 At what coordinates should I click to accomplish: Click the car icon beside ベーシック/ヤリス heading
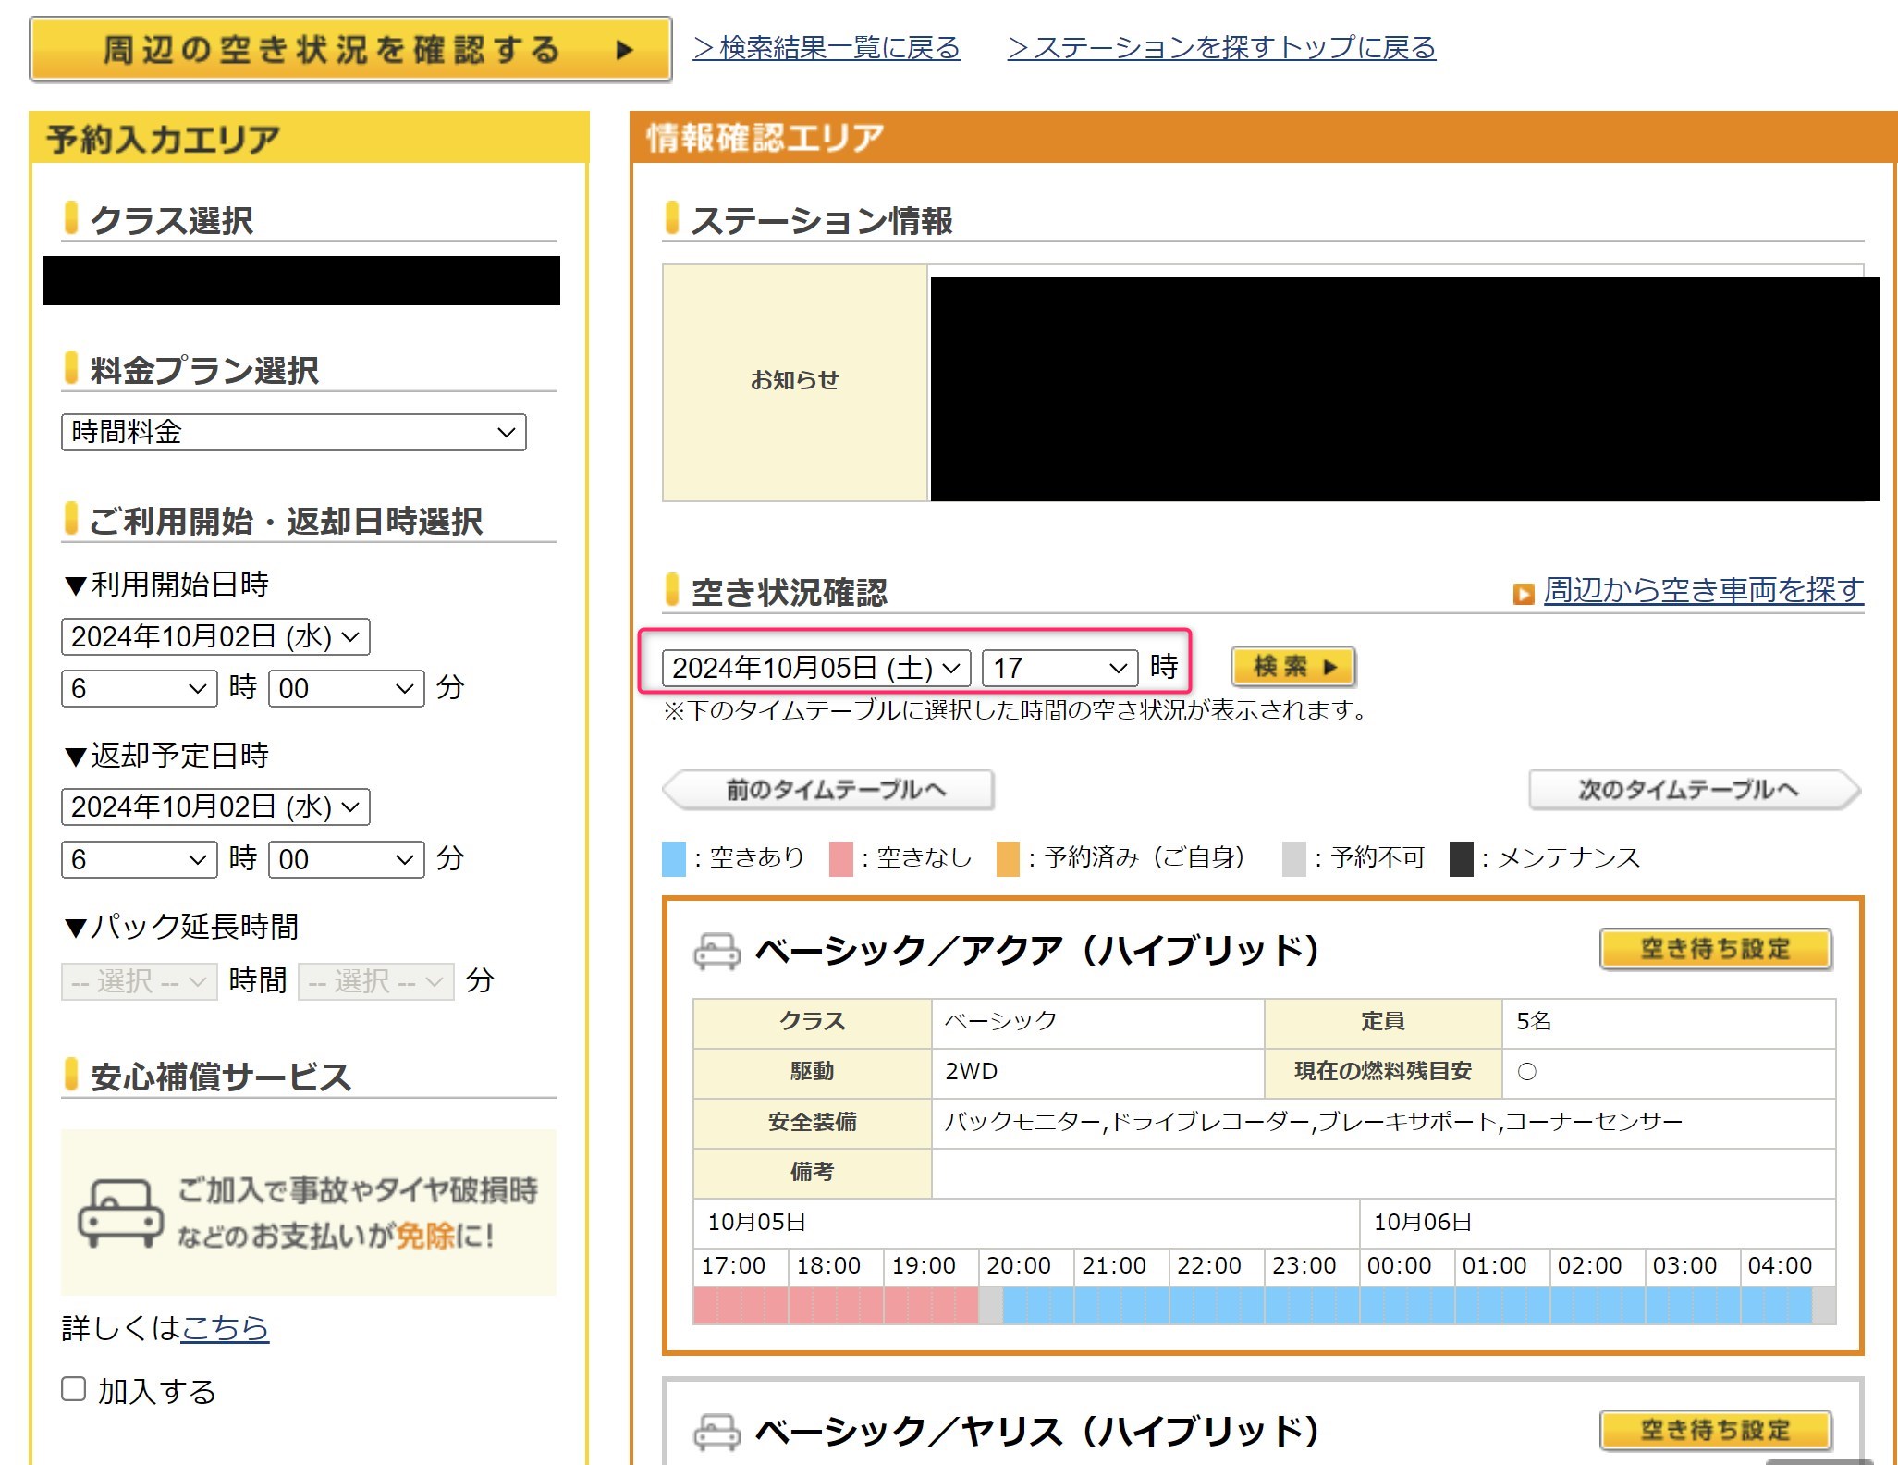coord(716,1432)
